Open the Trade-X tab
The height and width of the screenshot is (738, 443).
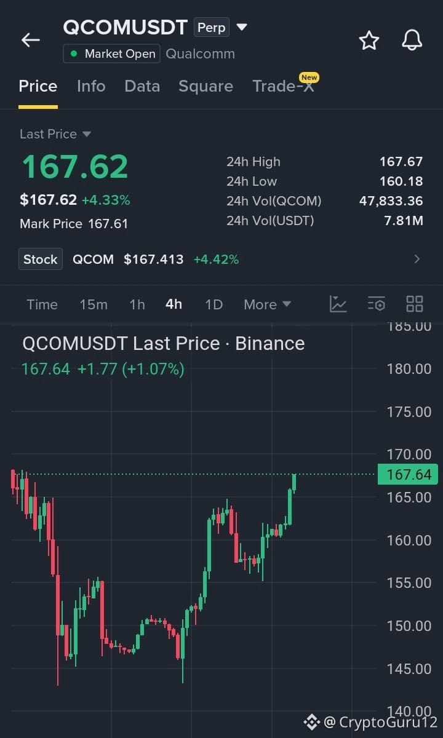(283, 86)
